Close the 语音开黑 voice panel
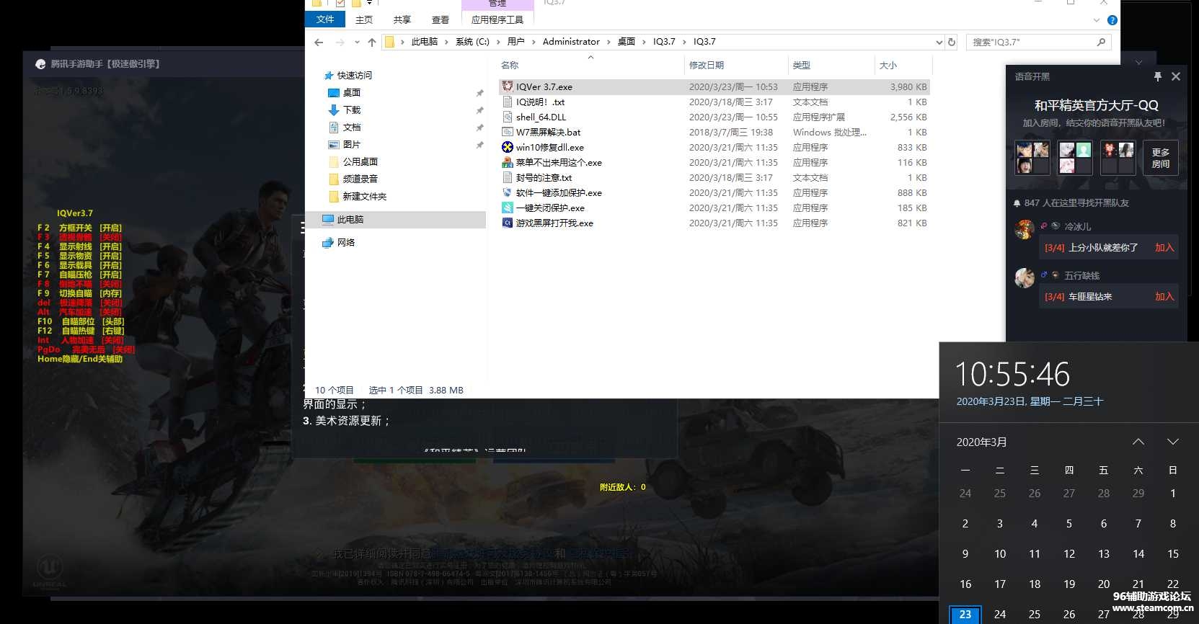Screen dimensions: 1199x624 [1176, 76]
